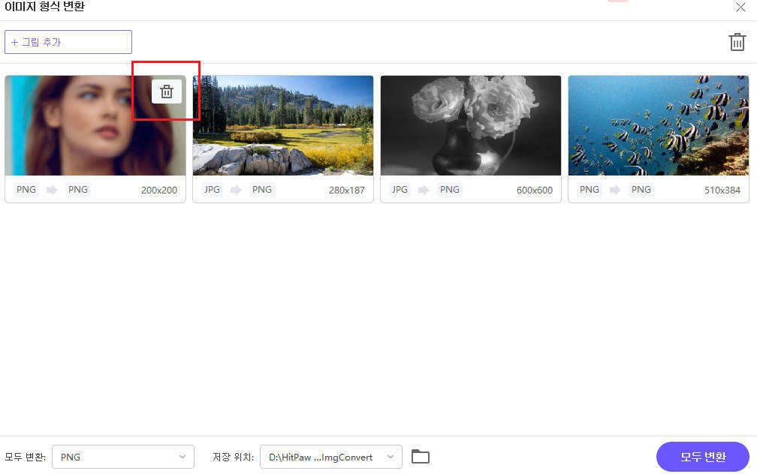Click the JPG source label on landscape card

click(x=212, y=190)
